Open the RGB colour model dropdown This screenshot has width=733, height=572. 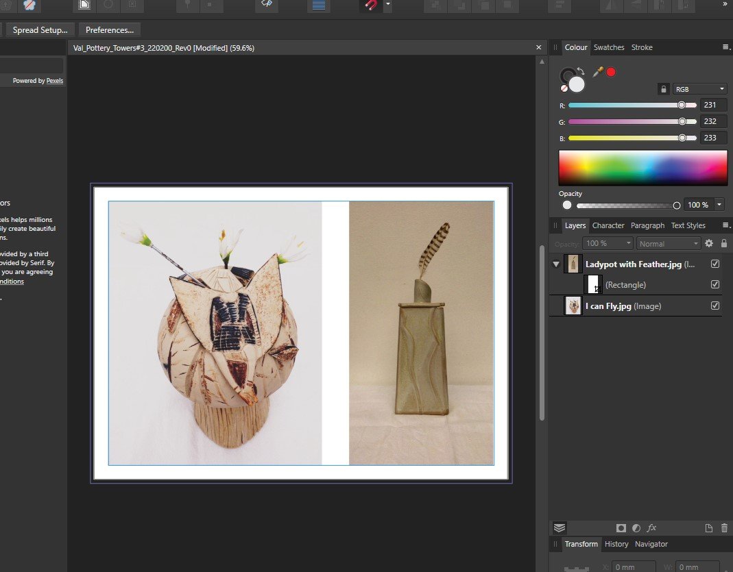coord(698,88)
